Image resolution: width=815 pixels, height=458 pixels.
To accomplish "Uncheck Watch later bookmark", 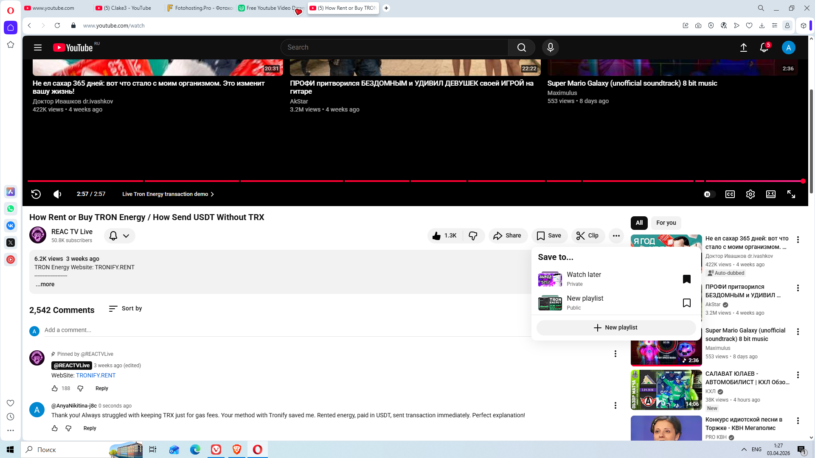I will (686, 279).
